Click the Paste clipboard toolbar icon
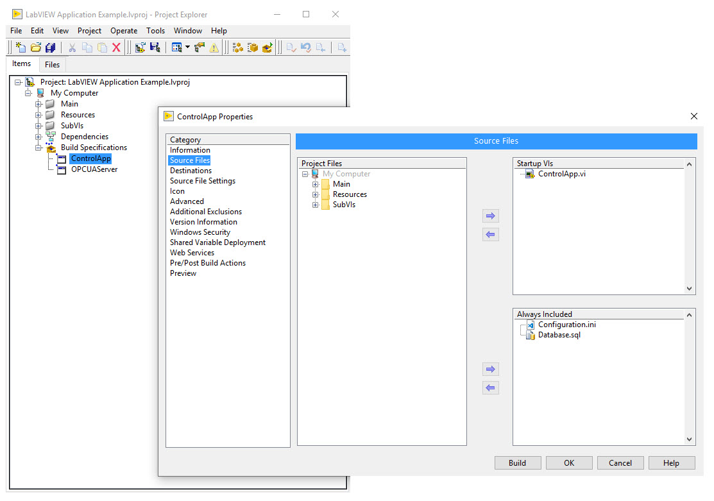714x501 pixels. click(x=102, y=47)
